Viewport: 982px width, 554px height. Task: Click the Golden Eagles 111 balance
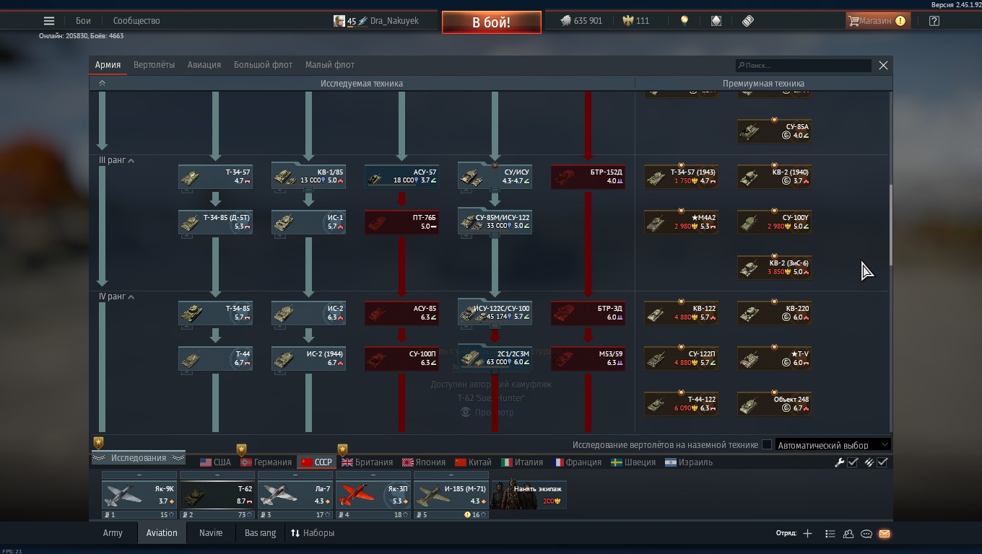[635, 21]
